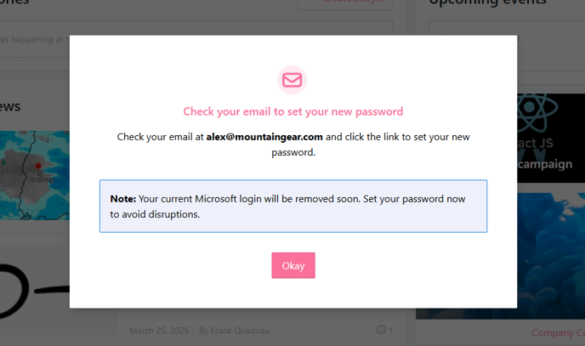Click the blue Note box about Microsoft login

(293, 207)
